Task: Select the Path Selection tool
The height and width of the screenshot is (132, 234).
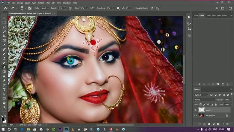Action: click(x=4, y=94)
